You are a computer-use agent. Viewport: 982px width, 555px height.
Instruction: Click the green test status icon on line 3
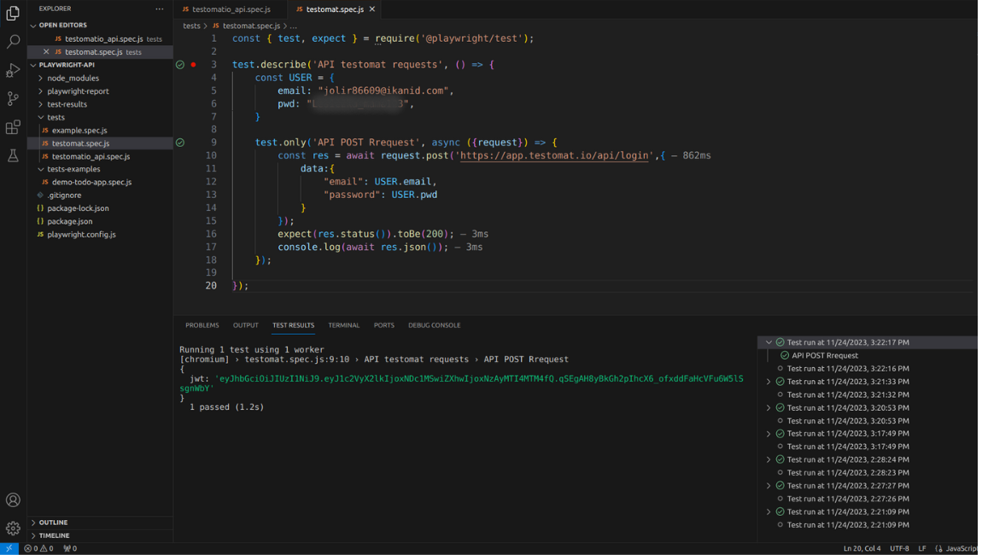click(x=180, y=65)
